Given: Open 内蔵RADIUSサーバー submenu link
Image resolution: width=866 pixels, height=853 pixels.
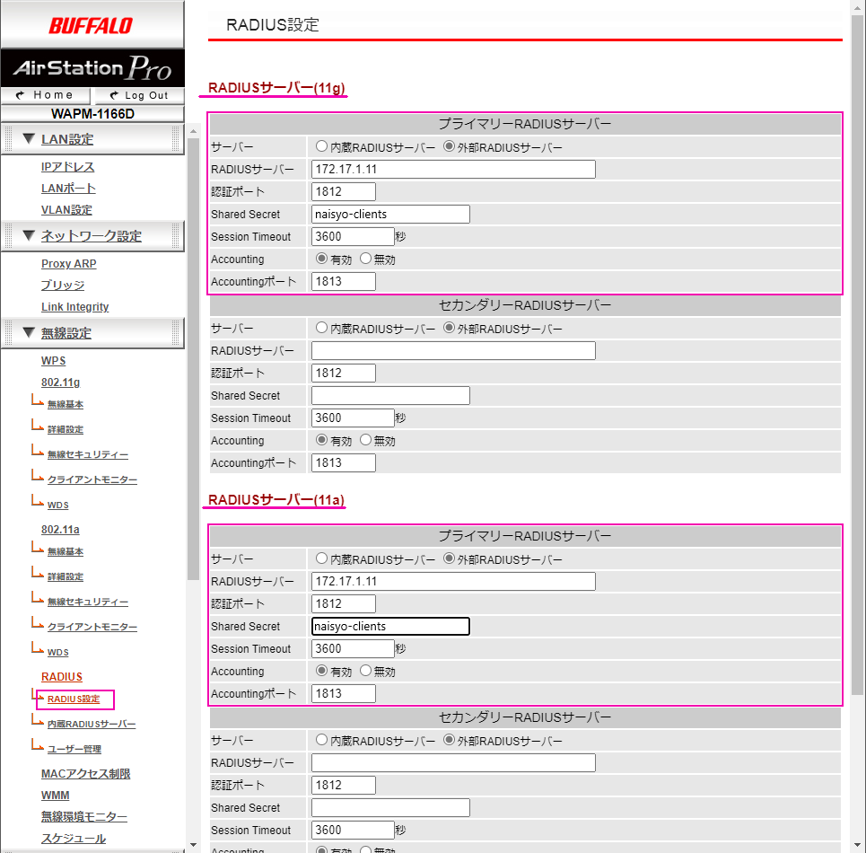Looking at the screenshot, I should click(x=92, y=725).
